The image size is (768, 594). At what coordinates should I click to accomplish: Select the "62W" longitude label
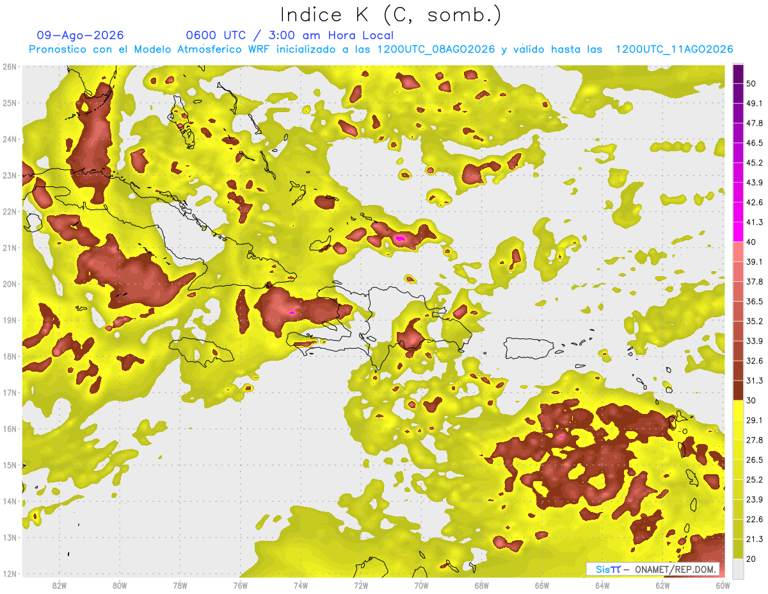[x=662, y=585]
